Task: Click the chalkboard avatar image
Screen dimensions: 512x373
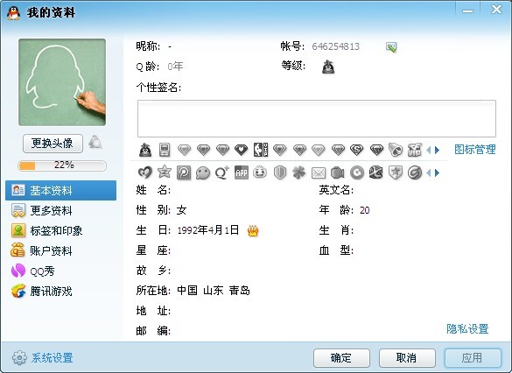Action: (x=62, y=82)
